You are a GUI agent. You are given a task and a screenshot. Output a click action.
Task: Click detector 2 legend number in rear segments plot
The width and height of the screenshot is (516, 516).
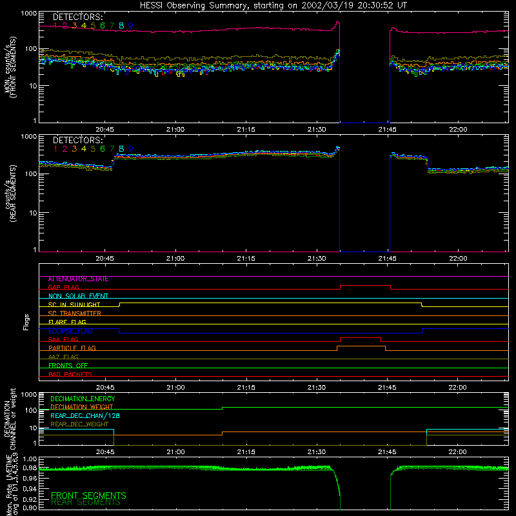(65, 149)
